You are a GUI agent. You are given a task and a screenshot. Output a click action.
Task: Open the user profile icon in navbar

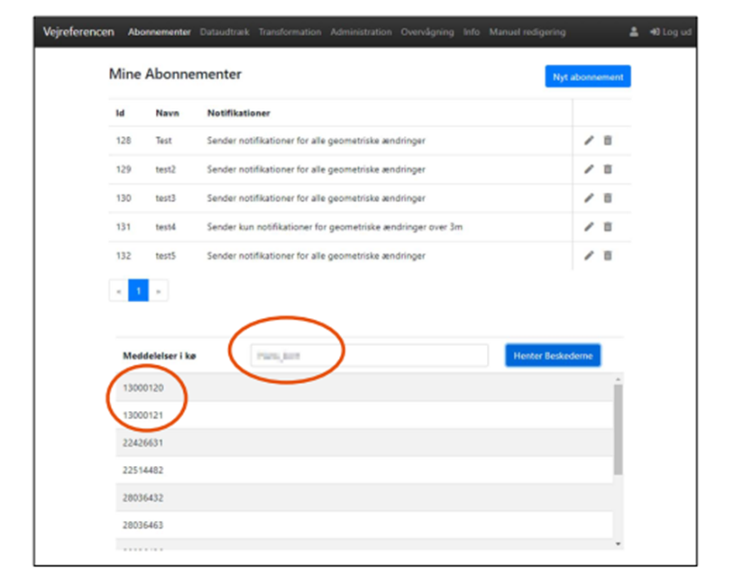click(633, 32)
